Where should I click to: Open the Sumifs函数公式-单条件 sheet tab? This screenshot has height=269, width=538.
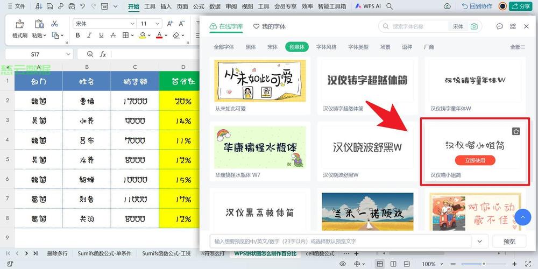(104, 253)
